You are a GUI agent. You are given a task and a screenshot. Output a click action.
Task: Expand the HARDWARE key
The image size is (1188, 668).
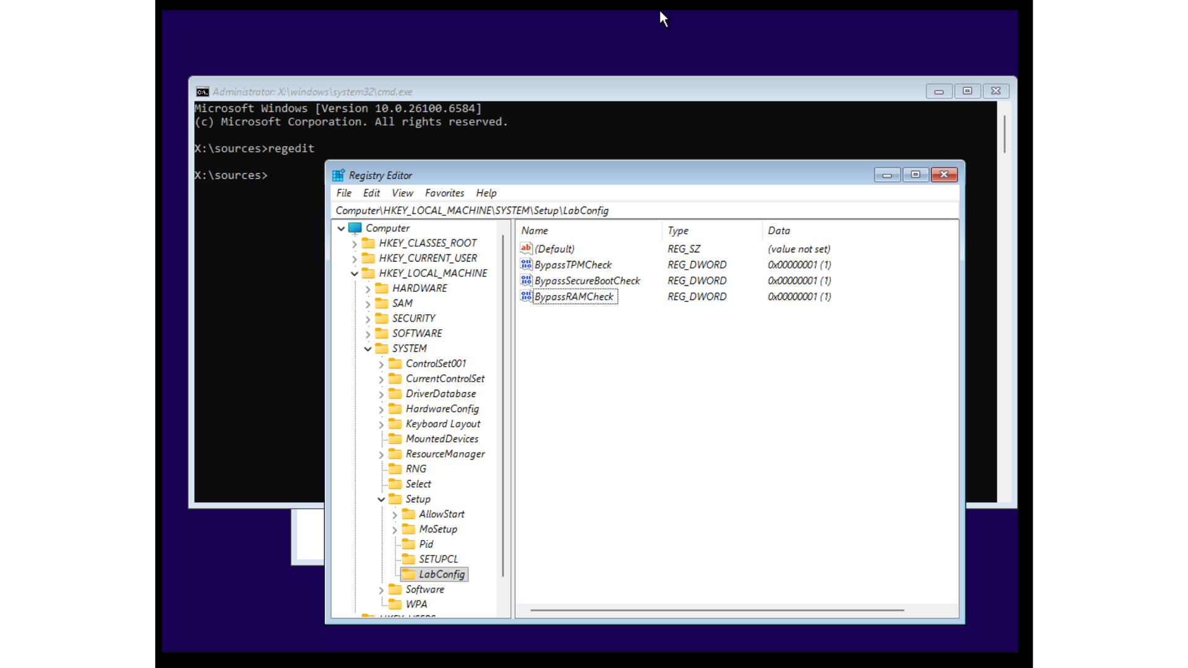(x=368, y=288)
